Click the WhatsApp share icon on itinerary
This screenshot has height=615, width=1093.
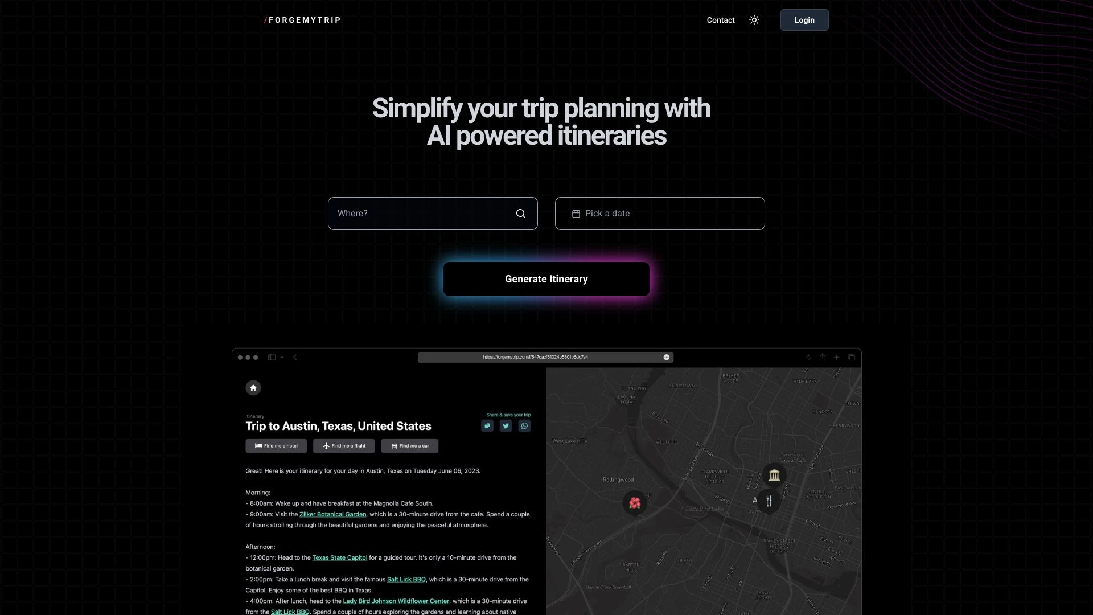point(524,426)
